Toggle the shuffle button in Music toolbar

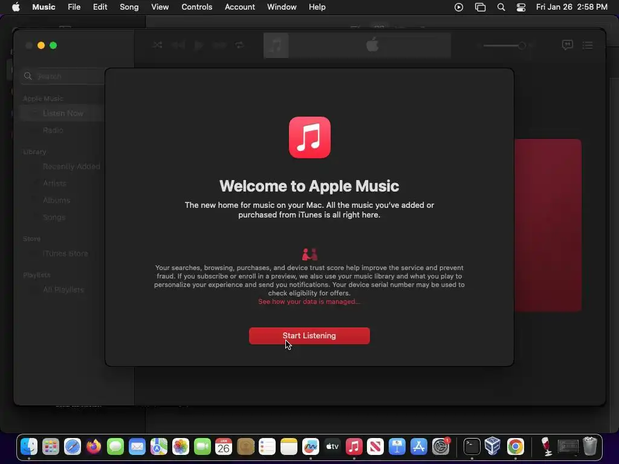[157, 45]
